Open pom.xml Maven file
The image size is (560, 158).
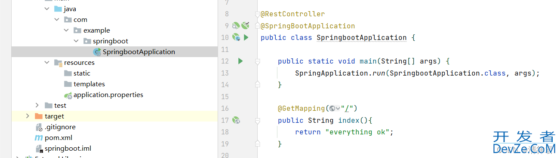(x=53, y=137)
